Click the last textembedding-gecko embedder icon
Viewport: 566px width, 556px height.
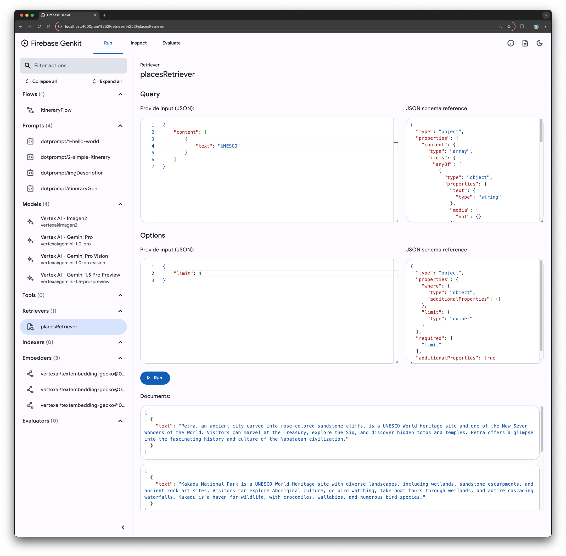(30, 405)
